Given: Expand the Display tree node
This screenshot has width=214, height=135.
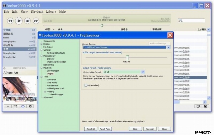Looking at the screenshot, I should (x=41, y=44).
